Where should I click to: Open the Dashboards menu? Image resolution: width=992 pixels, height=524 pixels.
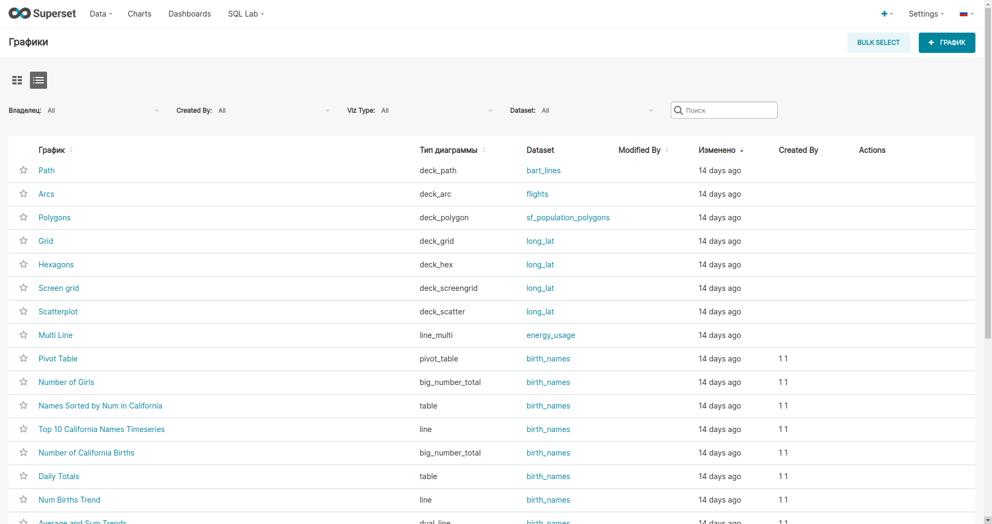point(190,13)
